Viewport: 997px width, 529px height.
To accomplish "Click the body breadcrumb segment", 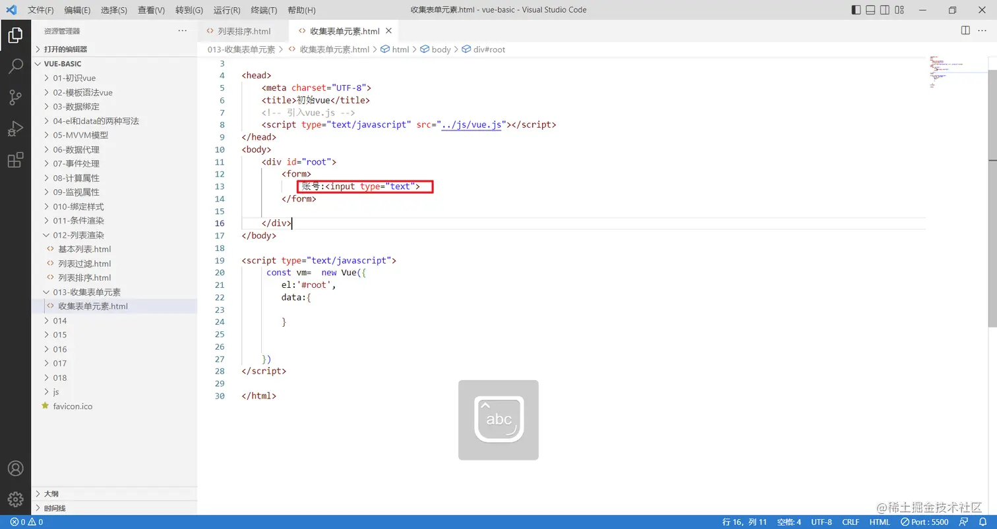I will pos(436,49).
